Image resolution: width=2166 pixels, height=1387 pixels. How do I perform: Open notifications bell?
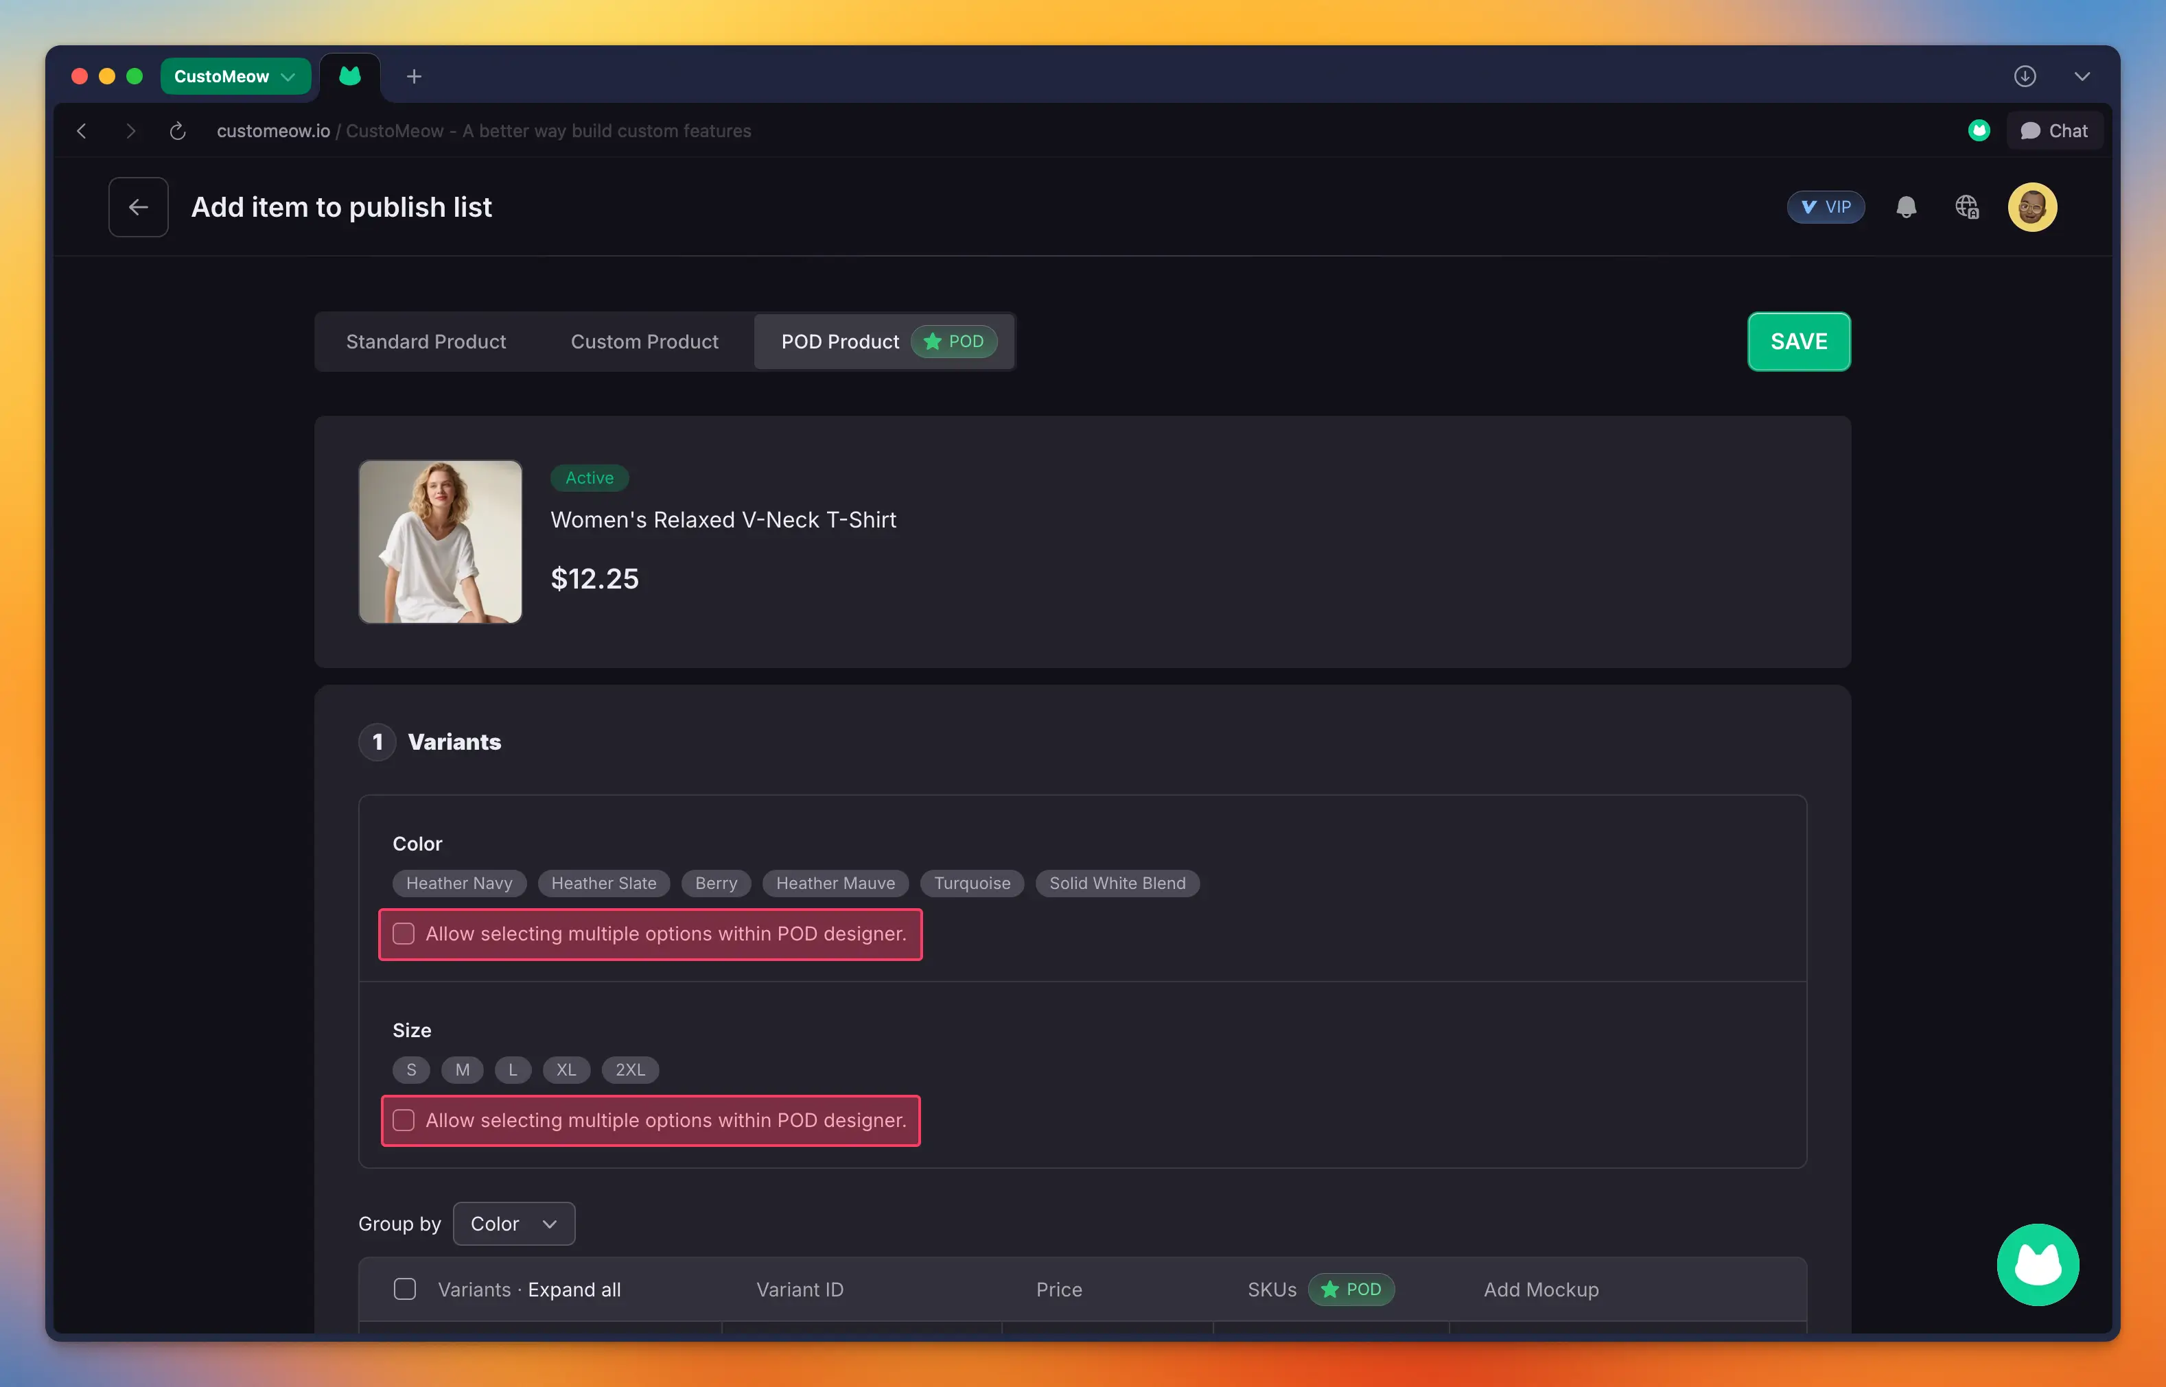point(1906,207)
